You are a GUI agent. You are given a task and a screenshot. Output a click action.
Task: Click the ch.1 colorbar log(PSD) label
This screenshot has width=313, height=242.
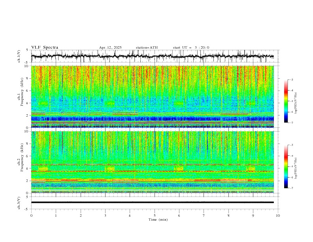296,103
